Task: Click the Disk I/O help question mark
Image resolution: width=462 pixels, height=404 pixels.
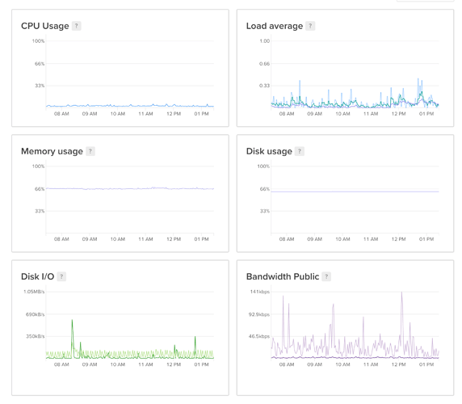Action: click(x=61, y=276)
